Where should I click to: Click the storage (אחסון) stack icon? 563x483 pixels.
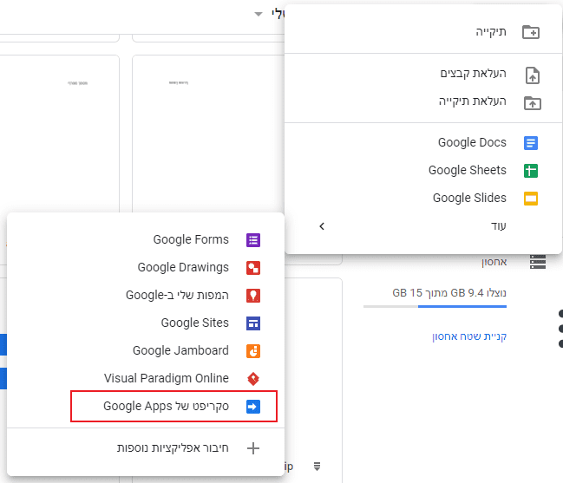pos(538,262)
